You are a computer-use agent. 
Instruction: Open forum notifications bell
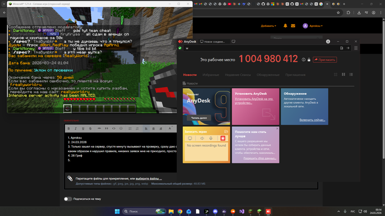click(285, 26)
